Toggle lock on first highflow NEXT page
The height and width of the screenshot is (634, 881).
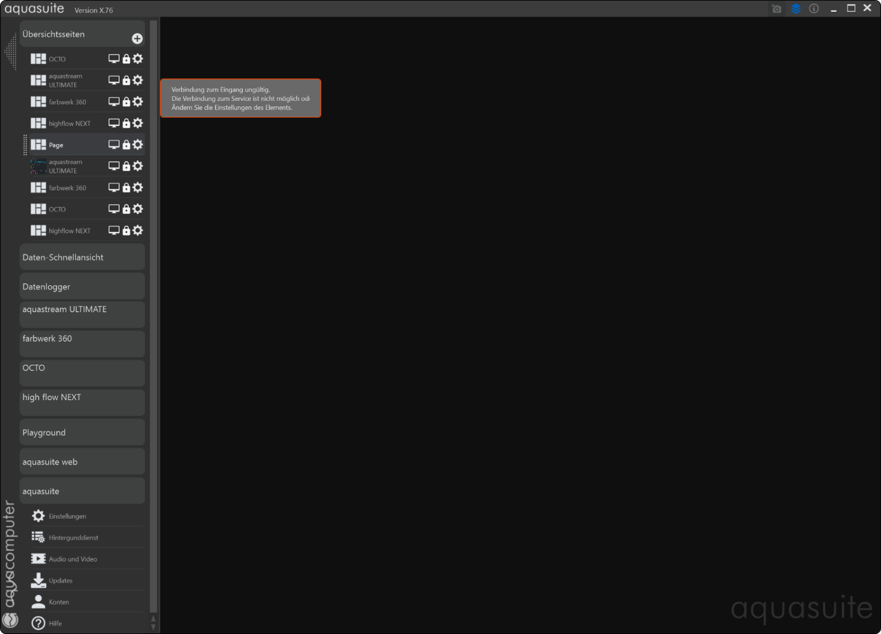(x=126, y=123)
